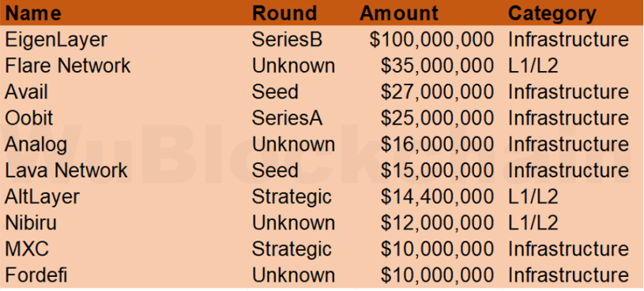Select the Flare Network cell

point(68,65)
